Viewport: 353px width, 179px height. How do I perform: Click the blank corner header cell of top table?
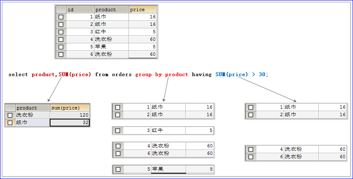tap(61, 10)
